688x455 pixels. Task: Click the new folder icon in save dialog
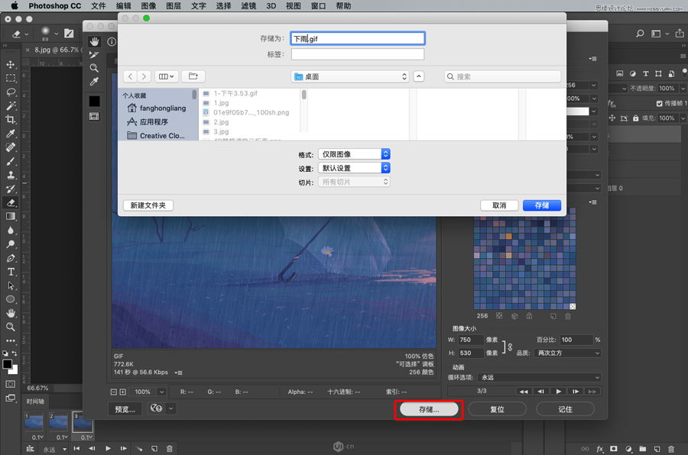193,76
